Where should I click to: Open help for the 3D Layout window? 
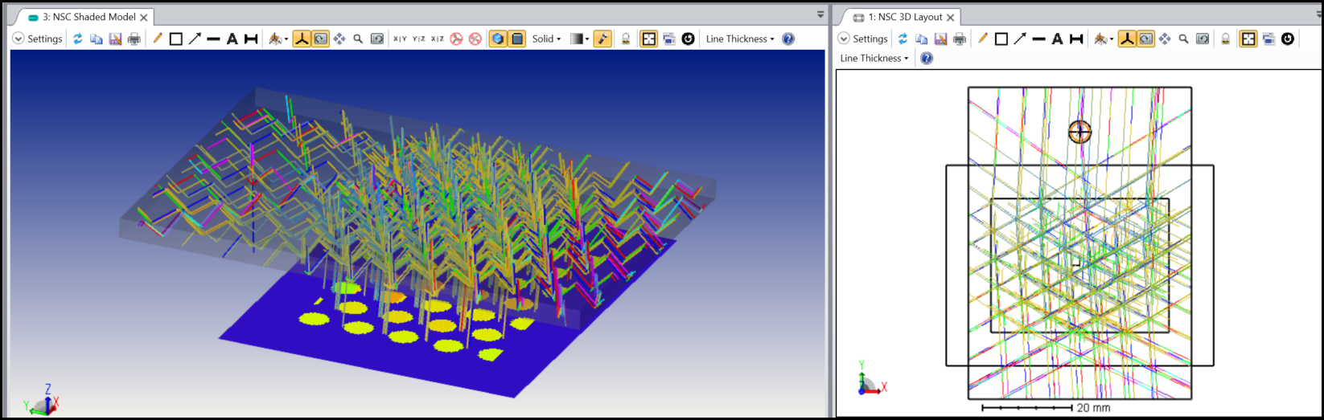(927, 58)
